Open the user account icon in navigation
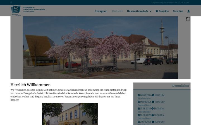 point(188,11)
